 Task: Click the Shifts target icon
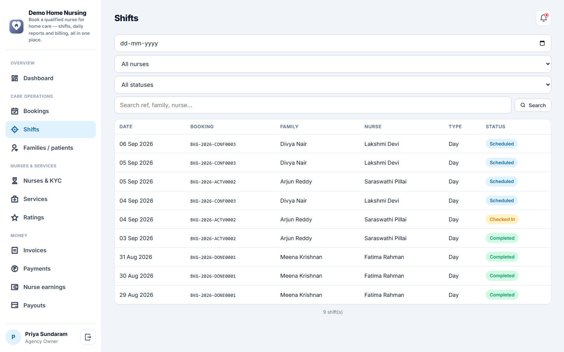(x=15, y=129)
